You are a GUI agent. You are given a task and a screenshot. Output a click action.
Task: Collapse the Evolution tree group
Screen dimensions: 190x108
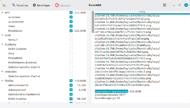coord(2,72)
